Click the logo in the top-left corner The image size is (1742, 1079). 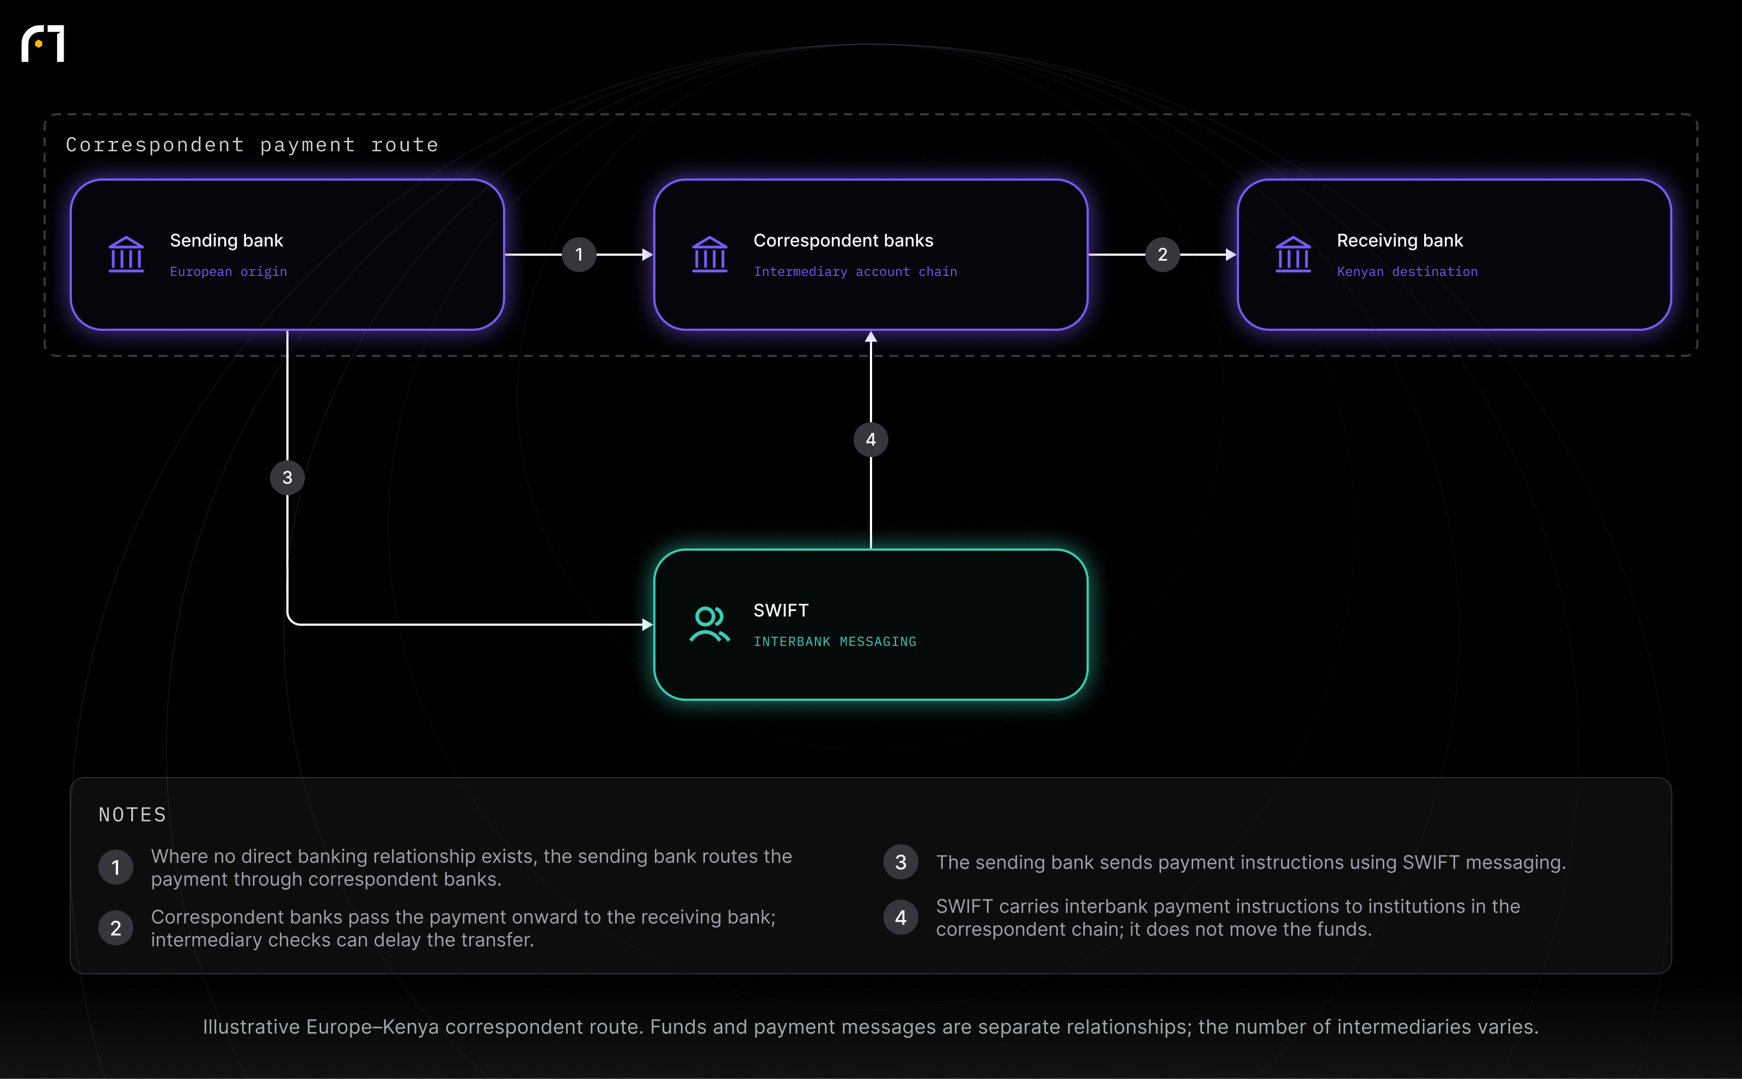click(x=43, y=44)
